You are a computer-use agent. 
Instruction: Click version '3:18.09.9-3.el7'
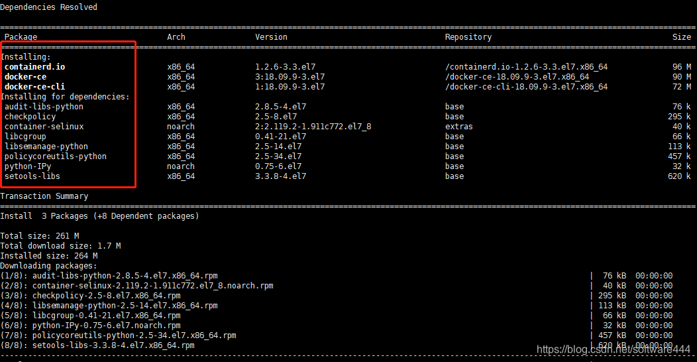pos(290,76)
